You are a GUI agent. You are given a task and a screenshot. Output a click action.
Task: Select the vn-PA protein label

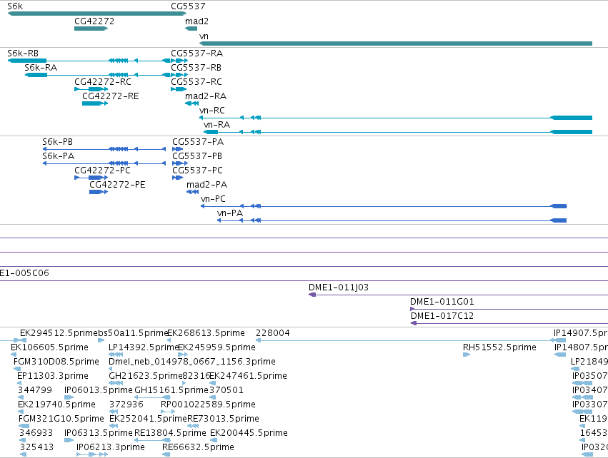230,214
